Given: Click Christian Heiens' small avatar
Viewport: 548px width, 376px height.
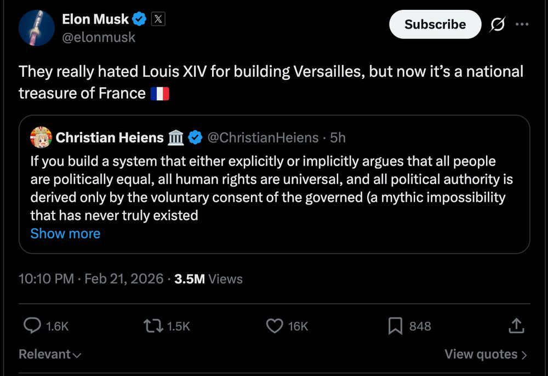Looking at the screenshot, I should click(x=41, y=137).
